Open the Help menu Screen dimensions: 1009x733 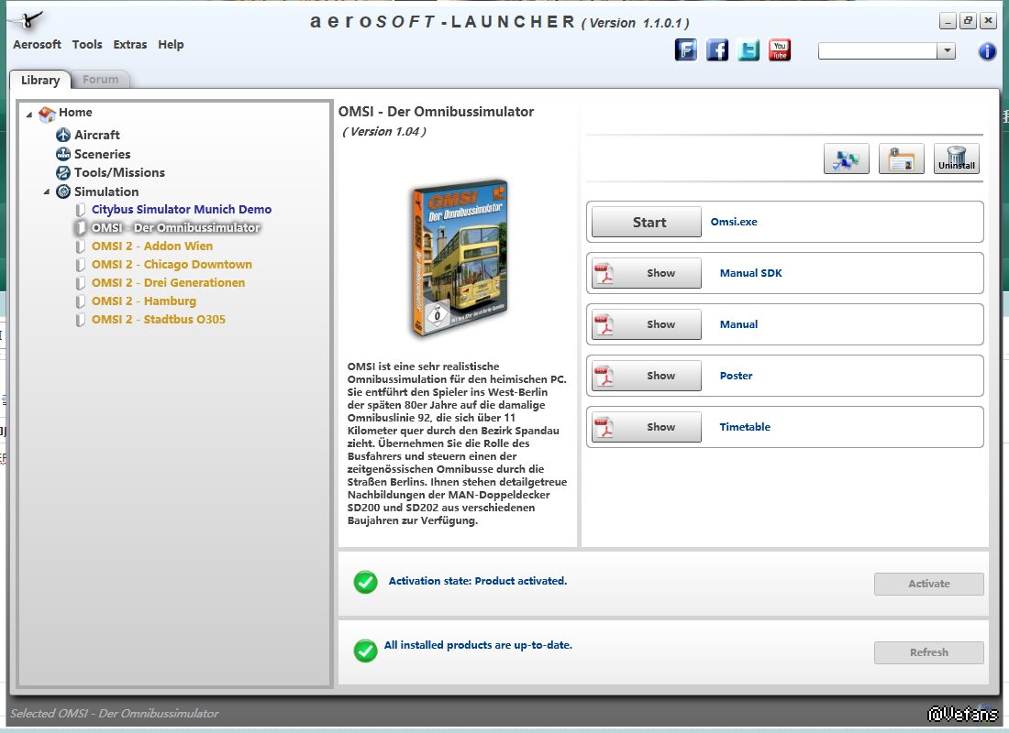click(171, 44)
